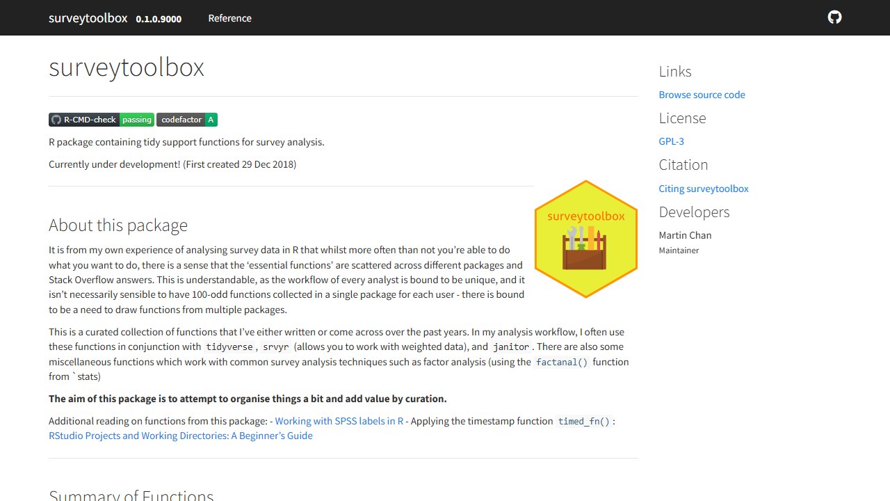Image resolution: width=890 pixels, height=501 pixels.
Task: Click the Links sidebar heading
Action: point(675,72)
